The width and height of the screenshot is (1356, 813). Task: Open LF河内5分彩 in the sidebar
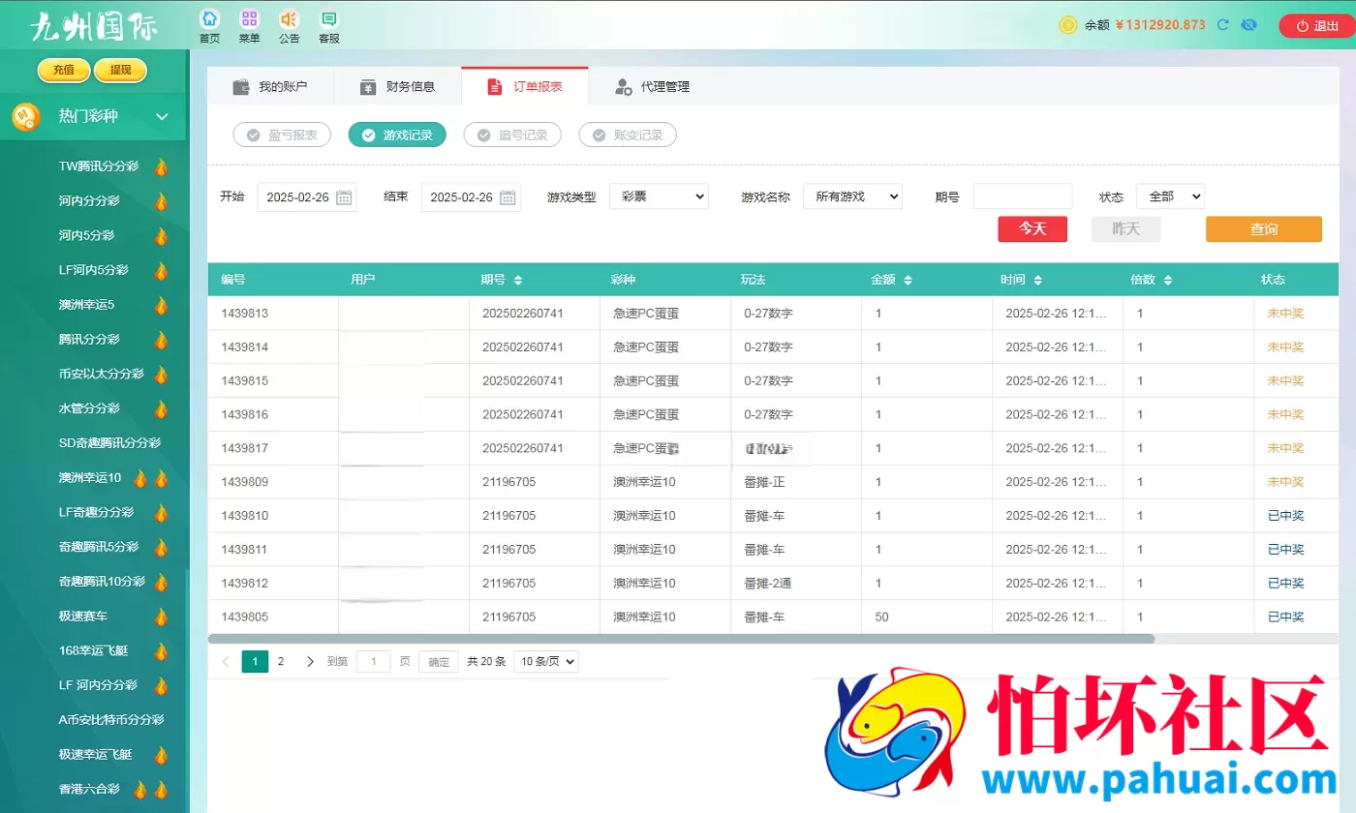tap(94, 270)
